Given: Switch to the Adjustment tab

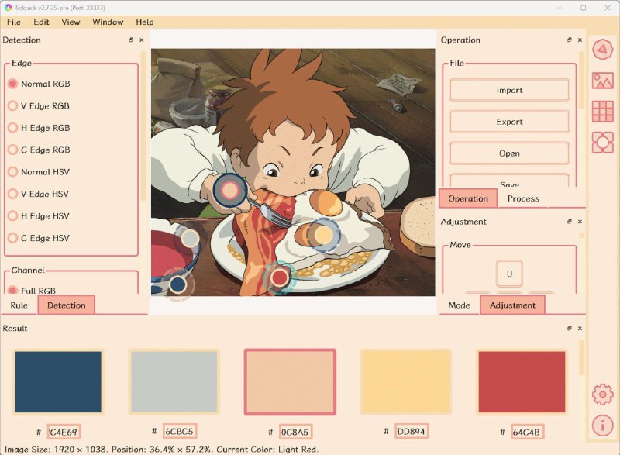Looking at the screenshot, I should [512, 305].
